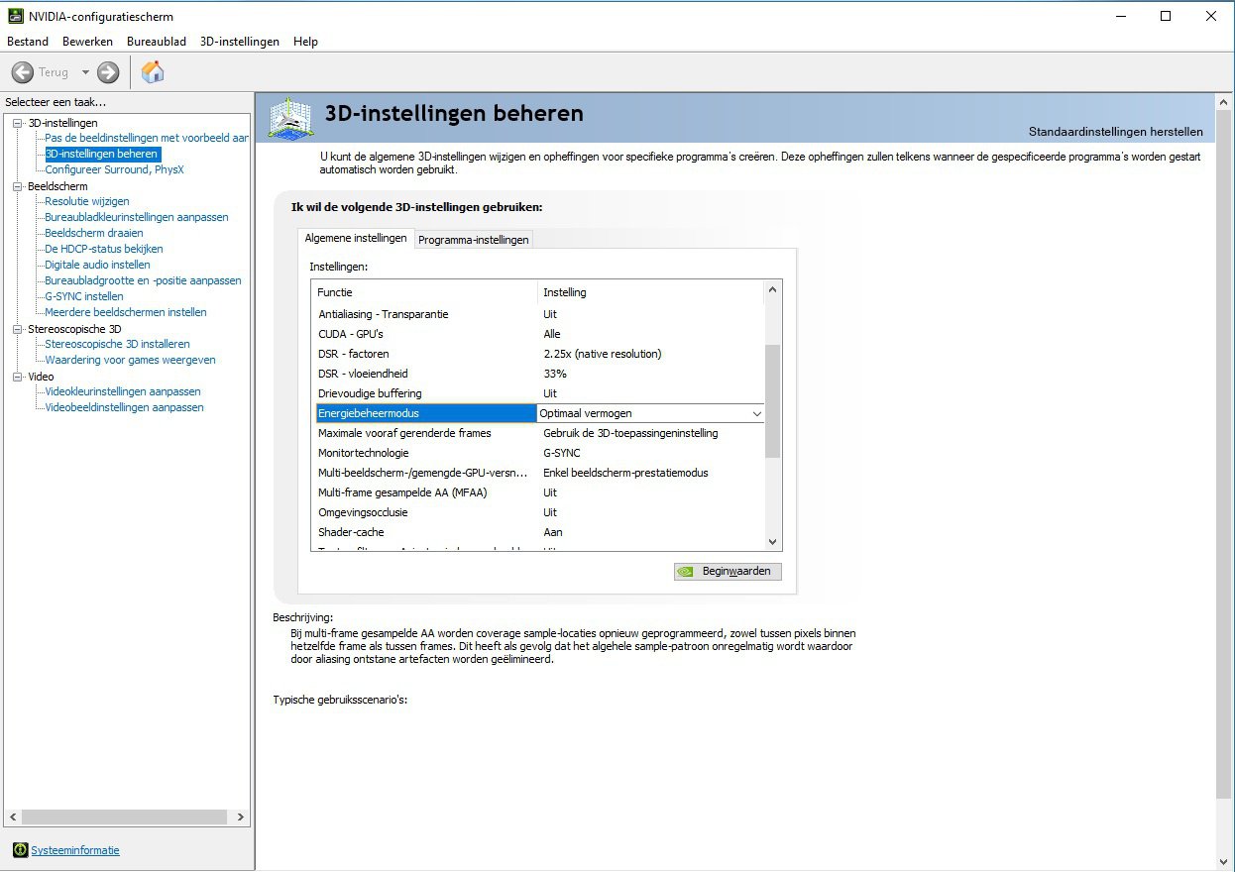Open Beeldscherm draaien

coord(94,233)
